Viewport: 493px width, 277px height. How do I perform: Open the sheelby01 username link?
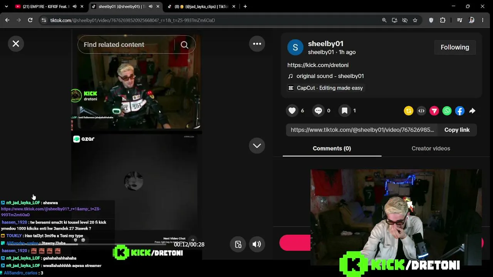coord(325,44)
